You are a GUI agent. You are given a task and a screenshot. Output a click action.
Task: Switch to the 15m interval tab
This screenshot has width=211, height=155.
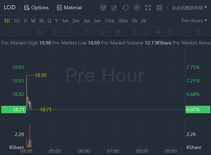109,21
